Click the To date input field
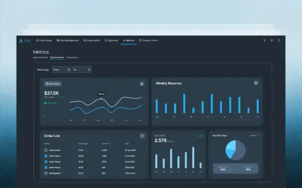 82,70
